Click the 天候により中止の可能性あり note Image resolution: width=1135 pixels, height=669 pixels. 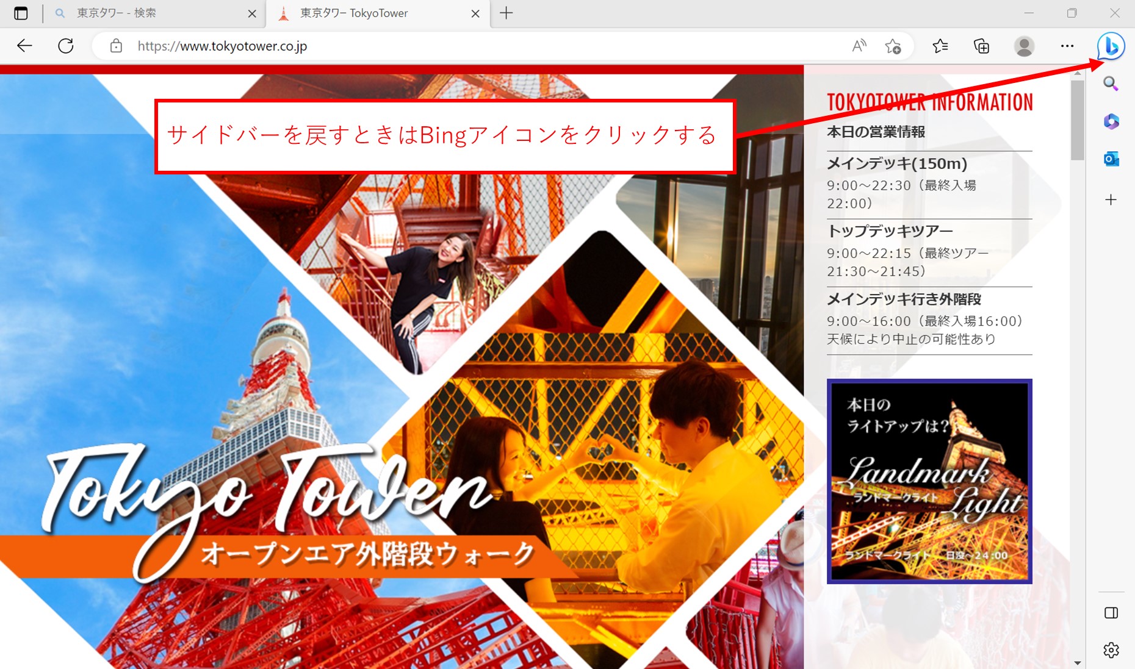[x=911, y=339]
